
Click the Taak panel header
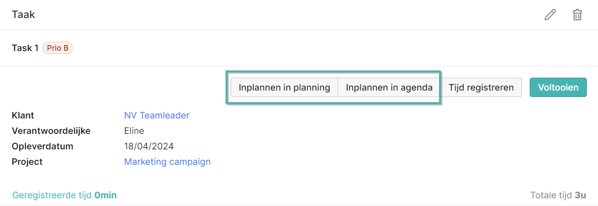24,15
